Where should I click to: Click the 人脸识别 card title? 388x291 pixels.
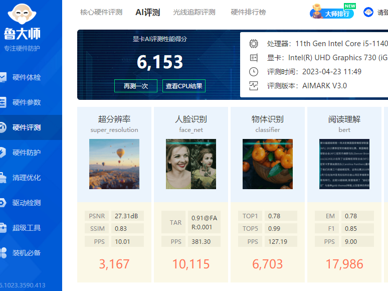(x=191, y=119)
